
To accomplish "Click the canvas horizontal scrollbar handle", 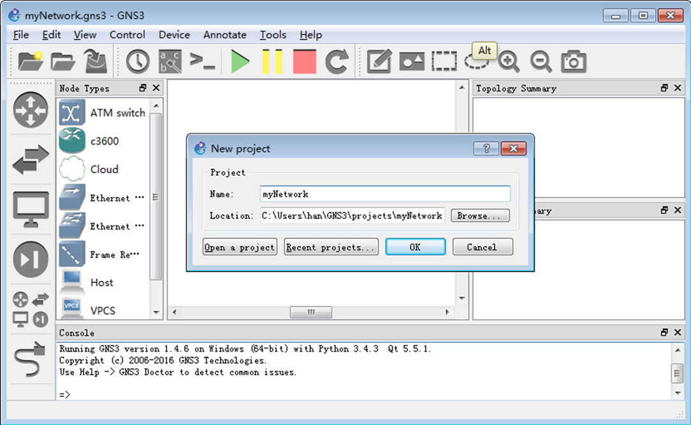I will pos(310,312).
